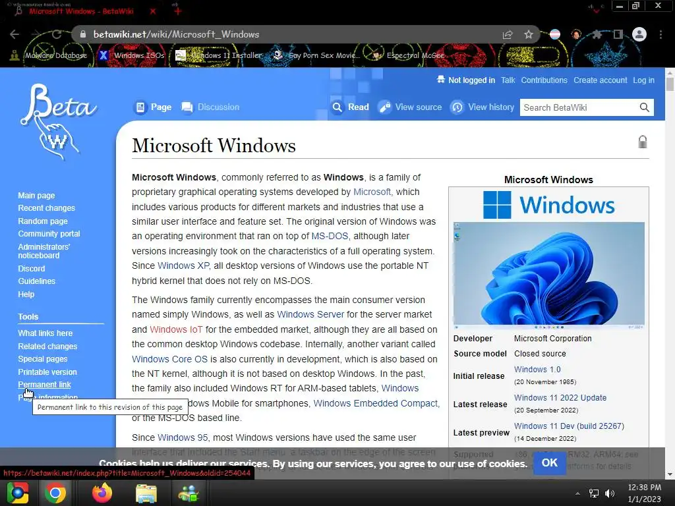Open Windows 11 Dev (build 25267) link
Image resolution: width=675 pixels, height=506 pixels.
(x=569, y=426)
